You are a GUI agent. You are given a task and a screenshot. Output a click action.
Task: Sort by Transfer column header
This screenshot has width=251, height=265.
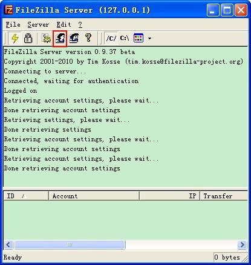224,196
